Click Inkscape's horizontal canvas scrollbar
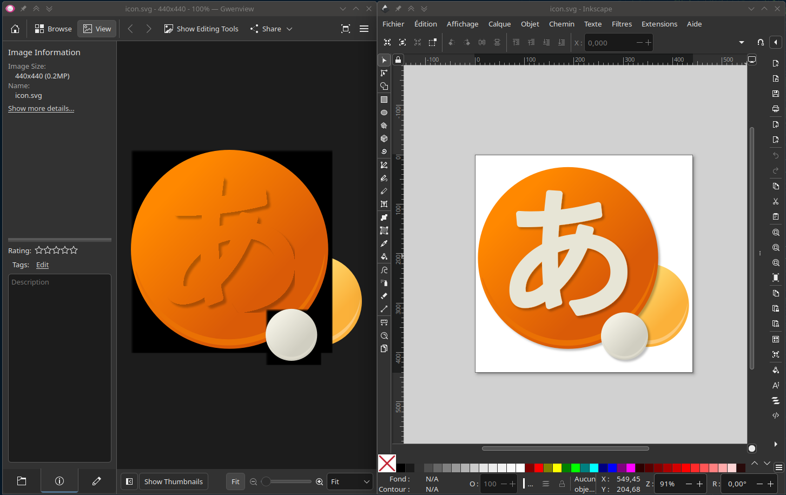 565,448
